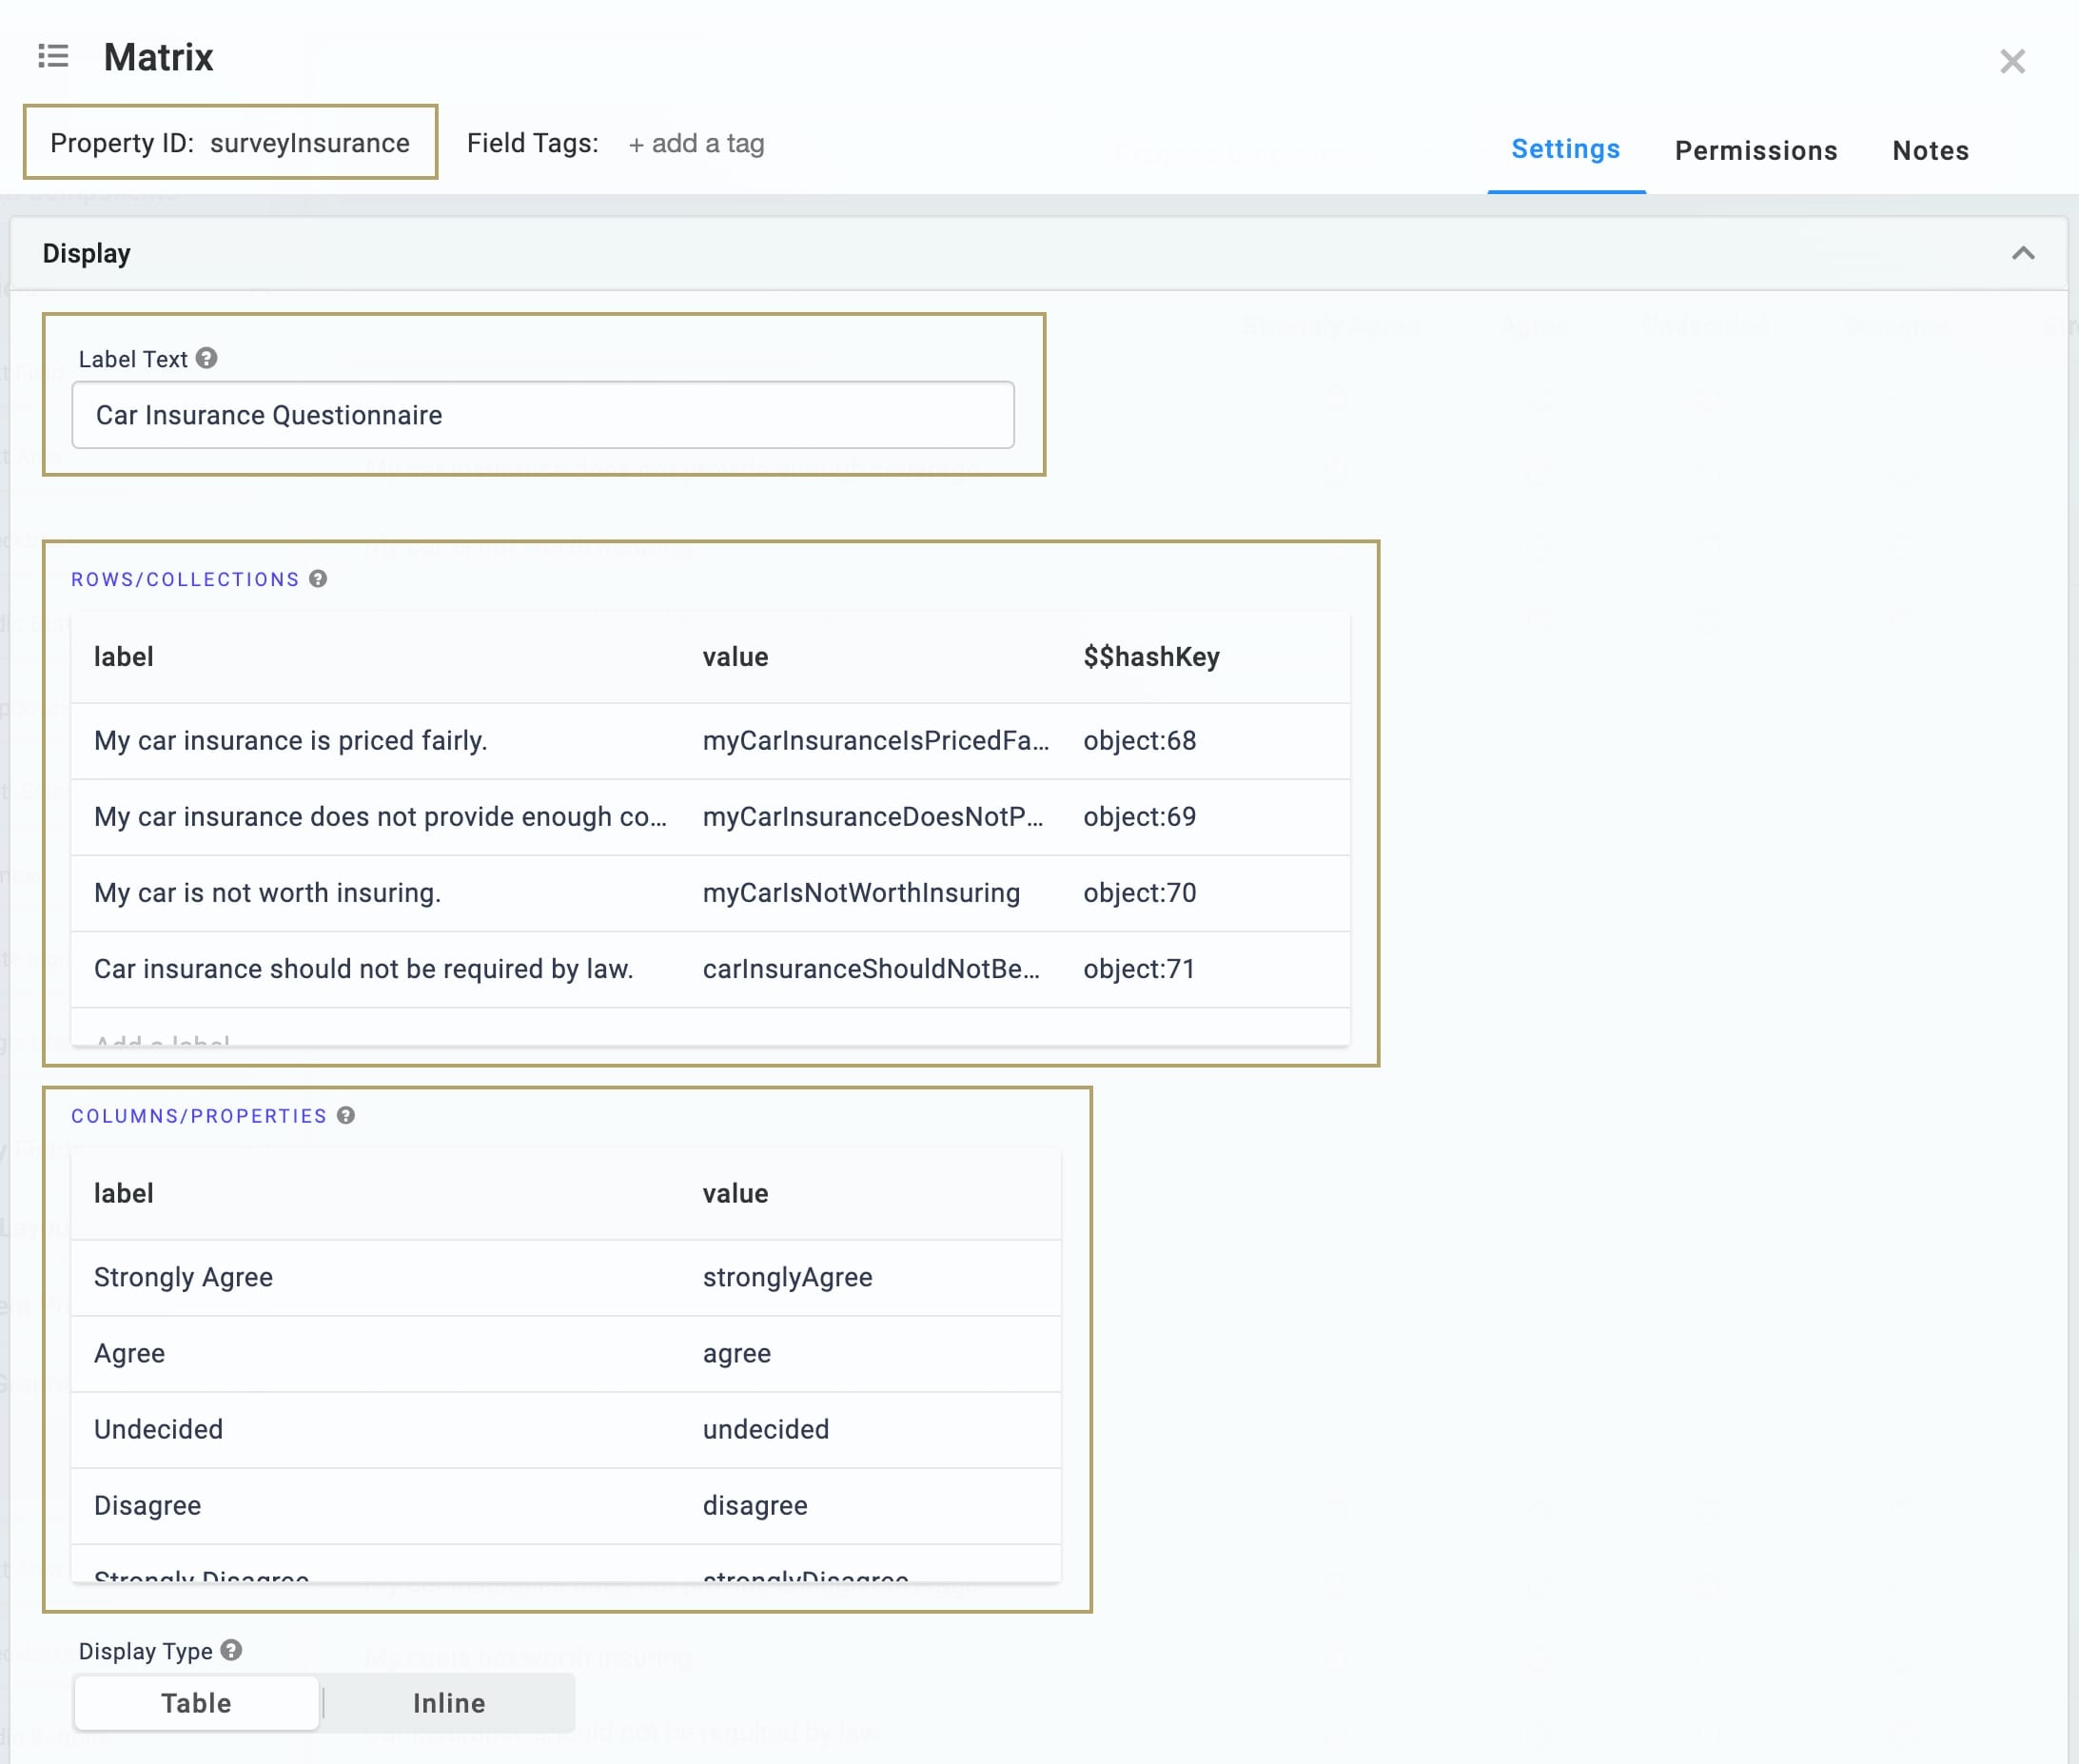This screenshot has height=1764, width=2079.
Task: Edit the Car Insurance Questionnaire label field
Action: click(x=543, y=414)
